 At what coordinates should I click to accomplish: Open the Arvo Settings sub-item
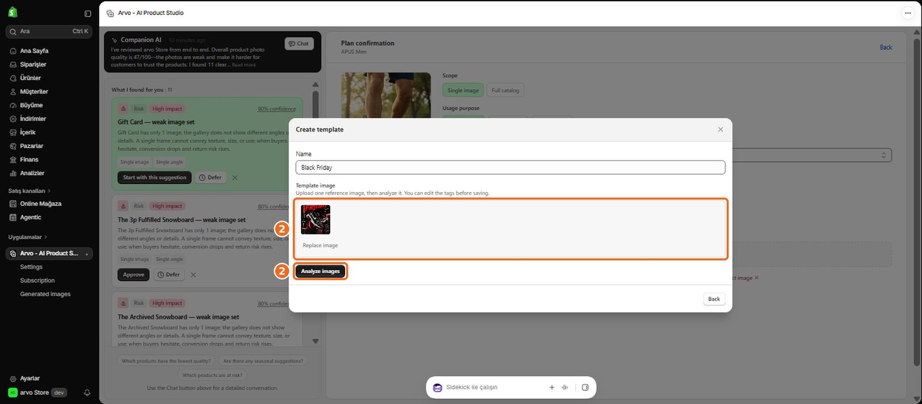(x=31, y=267)
